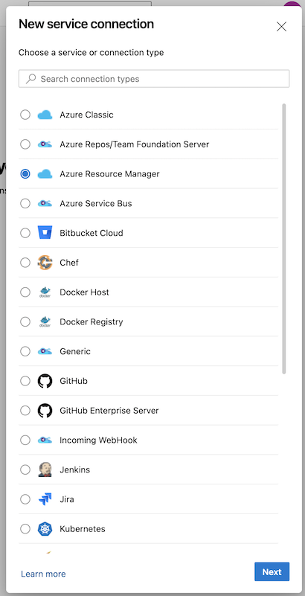Image resolution: width=305 pixels, height=596 pixels.
Task: Click the connection list vertical scrollbar
Action: tap(284, 238)
